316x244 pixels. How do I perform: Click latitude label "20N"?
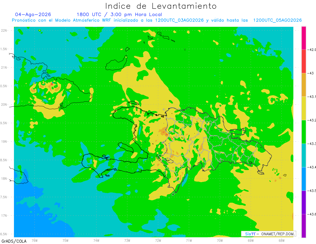coord(4,104)
